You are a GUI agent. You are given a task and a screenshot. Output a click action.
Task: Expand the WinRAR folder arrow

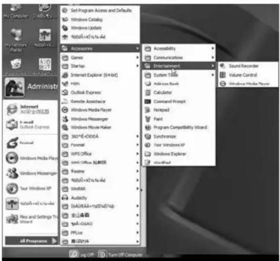(x=137, y=189)
